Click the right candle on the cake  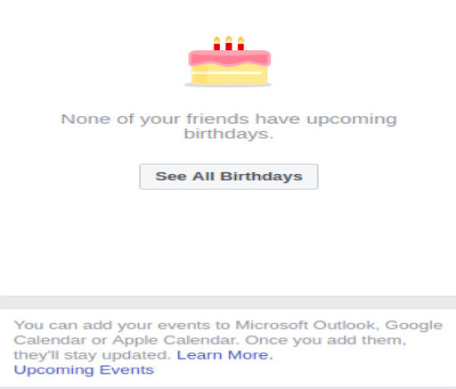240,44
